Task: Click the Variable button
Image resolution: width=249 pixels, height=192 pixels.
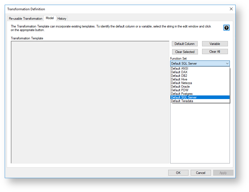Action: pyautogui.click(x=215, y=44)
